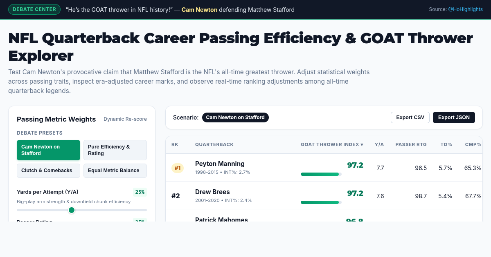
Task: Click the Quarterback column header
Action: click(214, 144)
